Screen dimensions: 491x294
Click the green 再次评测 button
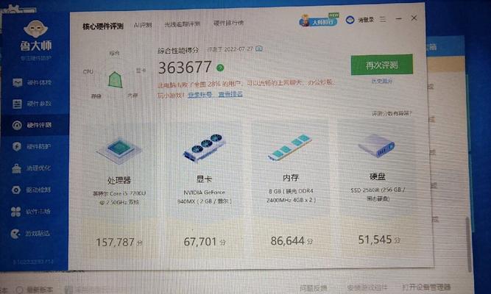click(x=382, y=65)
